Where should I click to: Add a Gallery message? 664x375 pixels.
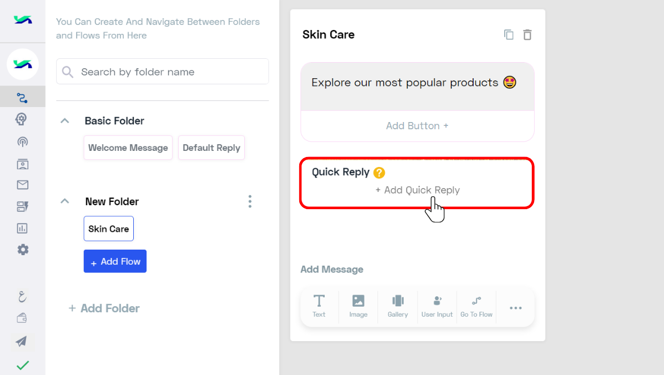398,306
